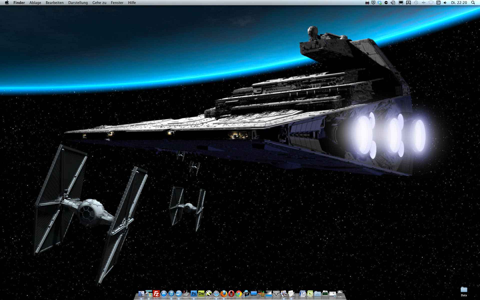This screenshot has height=300, width=480.
Task: Open FileZilla from the dock
Action: point(156,293)
